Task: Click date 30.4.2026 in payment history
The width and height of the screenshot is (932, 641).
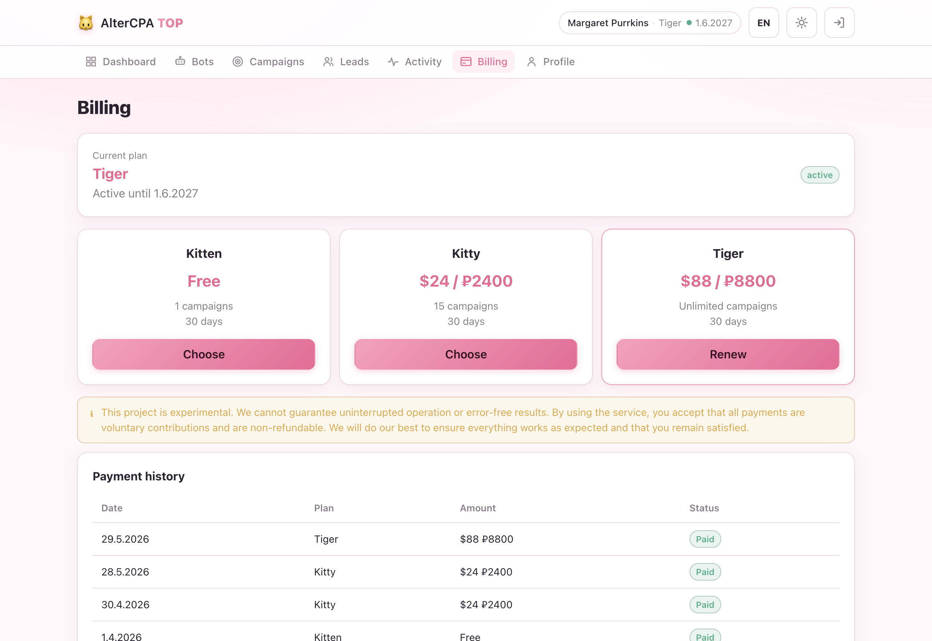Action: point(125,605)
